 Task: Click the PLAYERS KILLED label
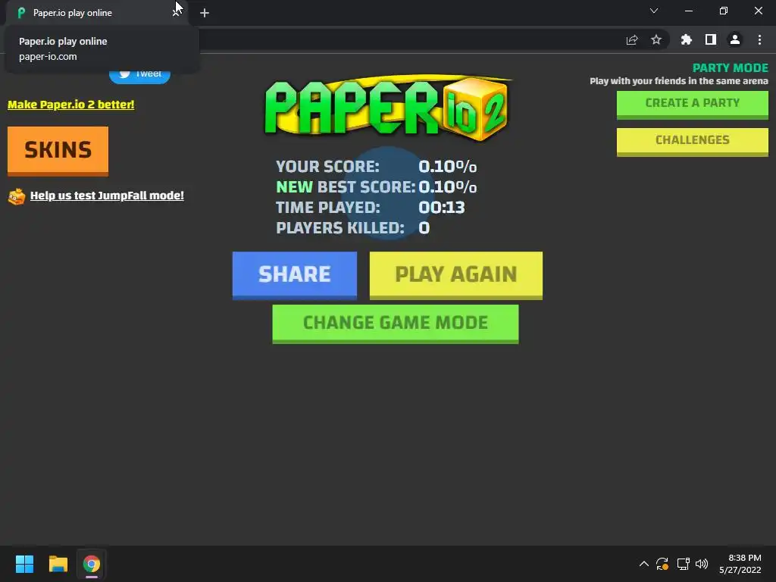click(340, 228)
